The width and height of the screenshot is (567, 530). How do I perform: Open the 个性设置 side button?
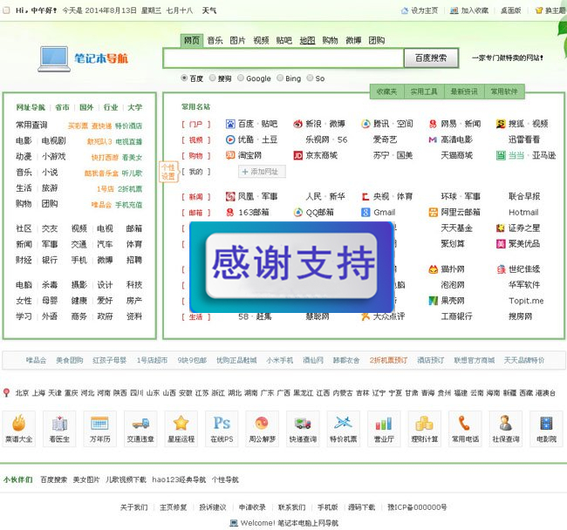[168, 172]
